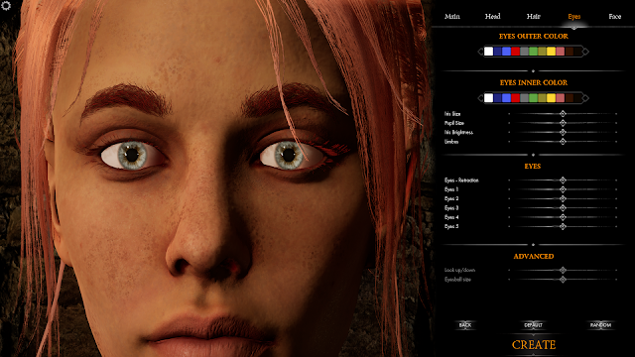Select red swatch in Eyes Outer Color
635x357 pixels.
click(x=516, y=52)
